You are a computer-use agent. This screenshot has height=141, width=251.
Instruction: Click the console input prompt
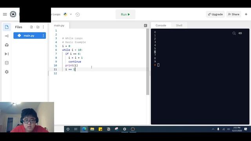158,65
